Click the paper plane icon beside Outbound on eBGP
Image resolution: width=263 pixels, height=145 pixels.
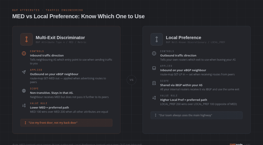coord(24,72)
